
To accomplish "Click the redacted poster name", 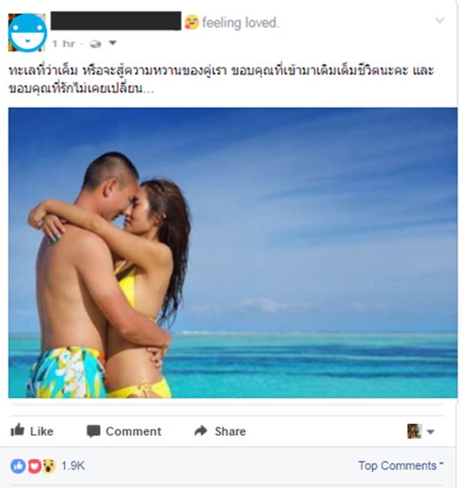I will click(116, 21).
